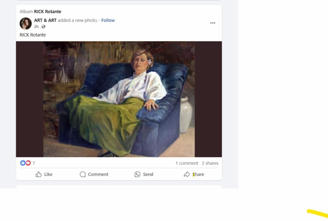The width and height of the screenshot is (328, 221).
Task: Send the post via the WhatsApp Send button
Action: point(144,174)
